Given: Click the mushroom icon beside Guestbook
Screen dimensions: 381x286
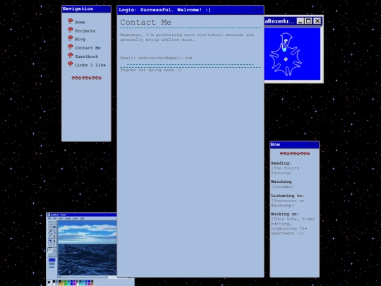Looking at the screenshot, I should pos(71,56).
